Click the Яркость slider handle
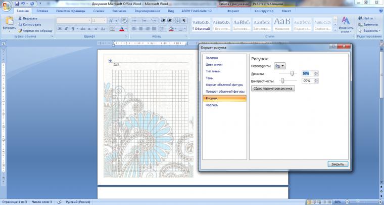The image size is (384, 205). pyautogui.click(x=292, y=73)
